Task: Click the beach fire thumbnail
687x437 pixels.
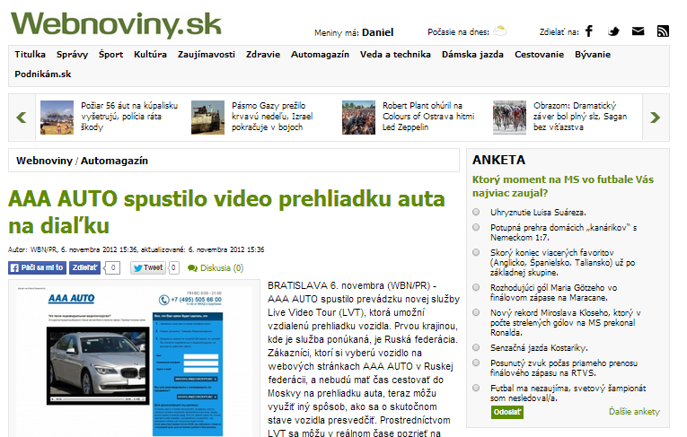Action: (57, 118)
